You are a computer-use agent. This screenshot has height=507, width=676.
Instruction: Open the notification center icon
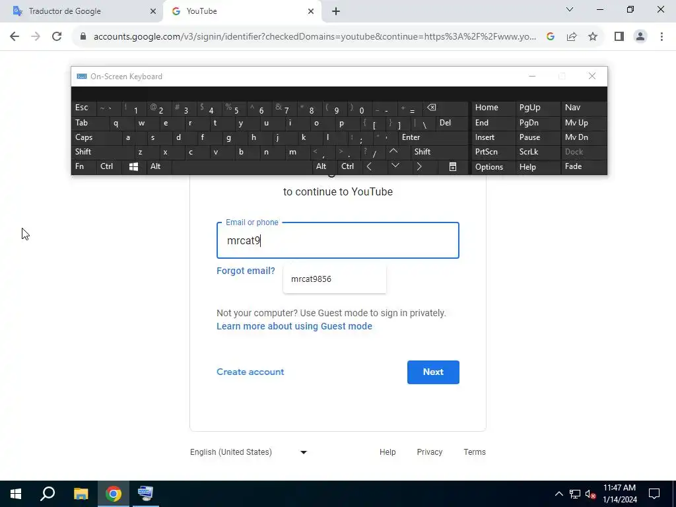click(654, 494)
